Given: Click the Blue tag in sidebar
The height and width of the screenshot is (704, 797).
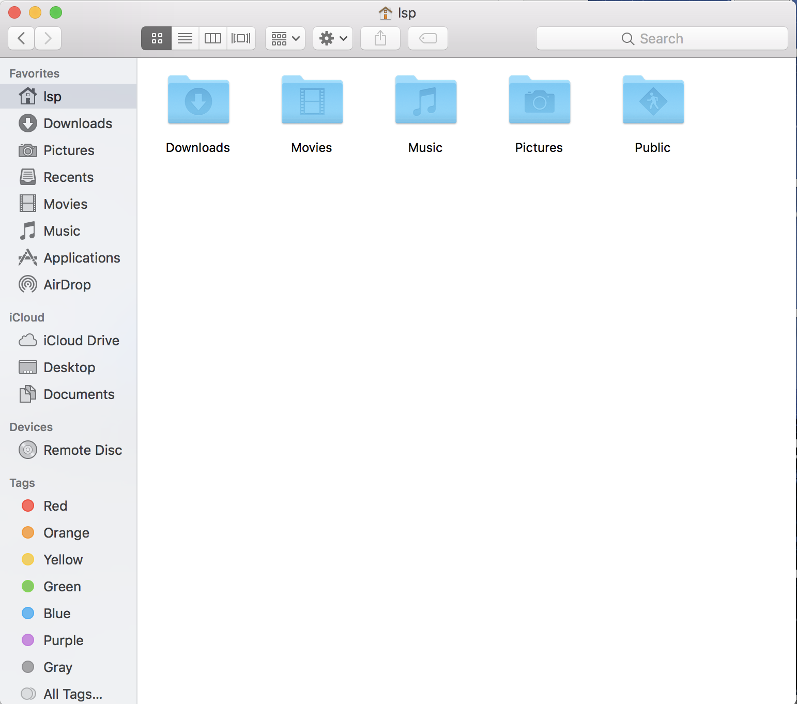Looking at the screenshot, I should 68,613.
